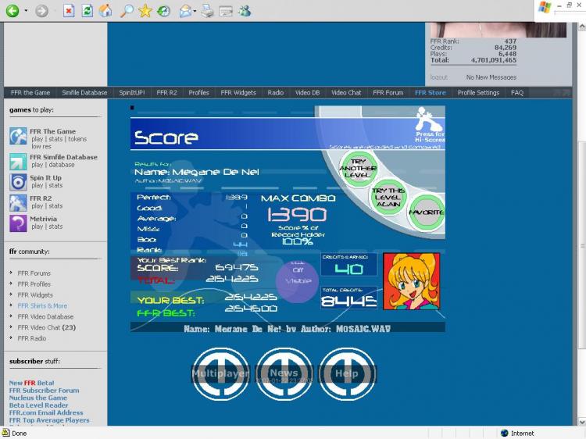
Task: Expand the Mail icon dropdown arrow
Action: (195, 11)
